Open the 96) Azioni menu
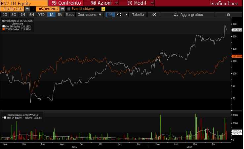 [101, 3]
